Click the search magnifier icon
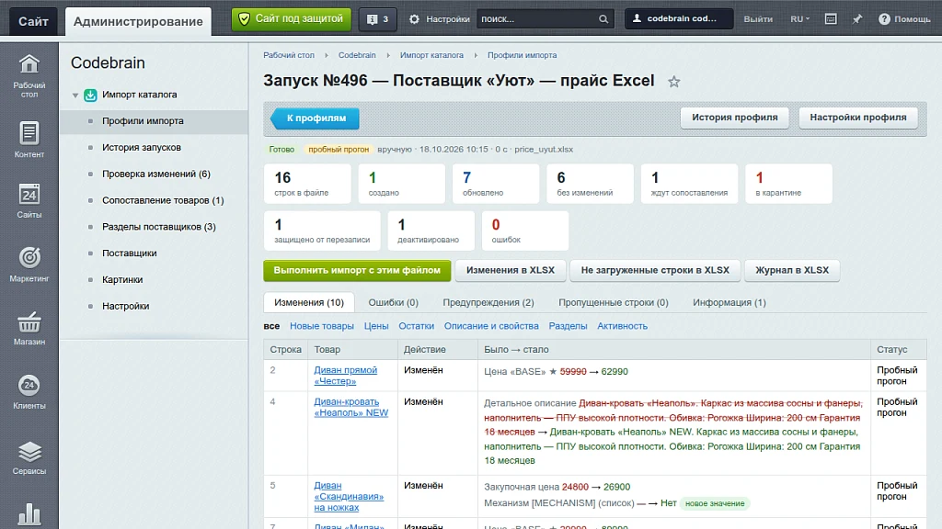Viewport: 942px width, 529px height. tap(603, 19)
